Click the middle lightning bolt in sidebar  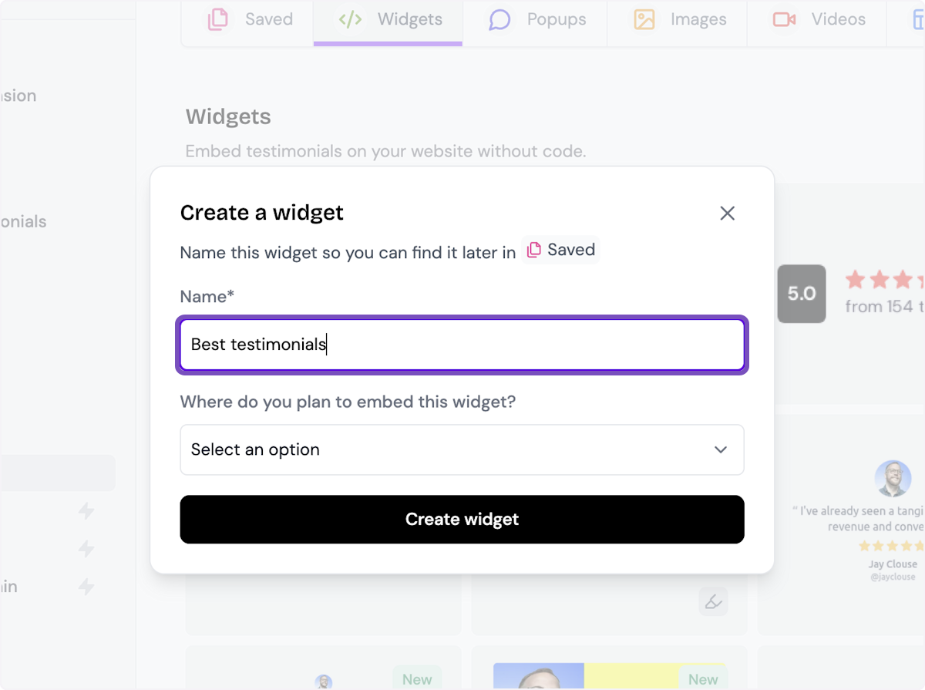[86, 548]
